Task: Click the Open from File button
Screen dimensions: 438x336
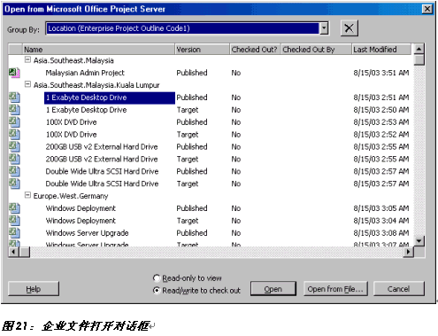Action: point(335,289)
